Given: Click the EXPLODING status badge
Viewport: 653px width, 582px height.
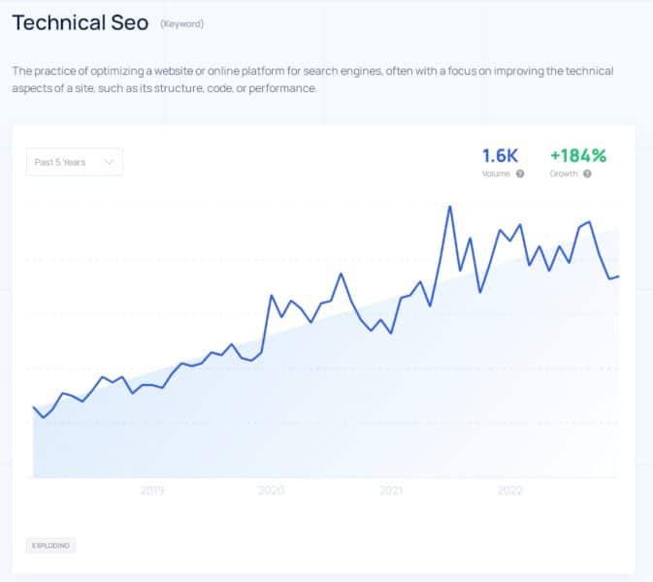Looking at the screenshot, I should [x=50, y=545].
